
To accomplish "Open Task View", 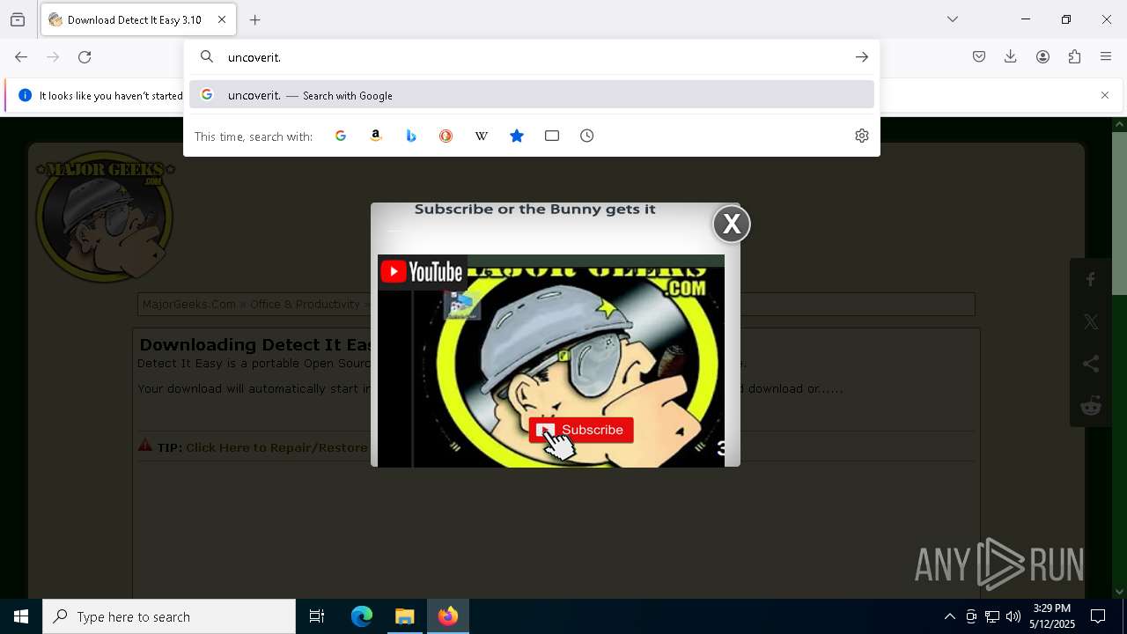I will [317, 616].
